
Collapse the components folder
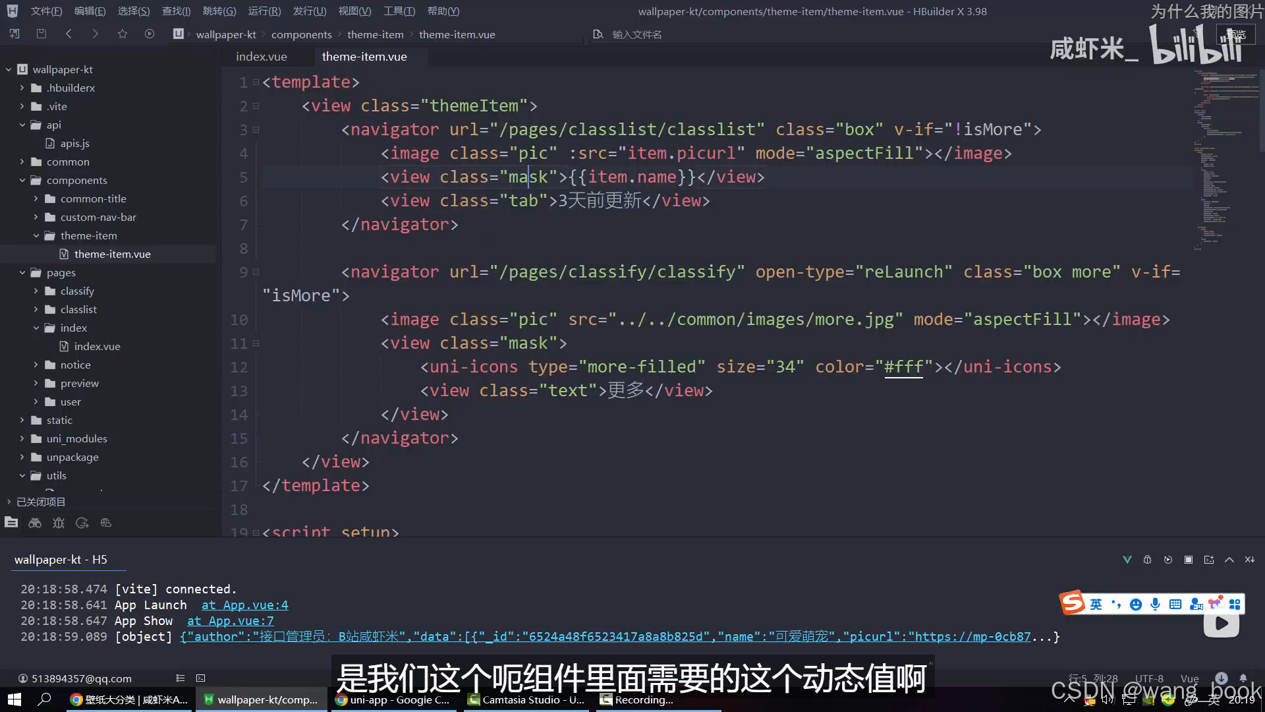(x=22, y=180)
